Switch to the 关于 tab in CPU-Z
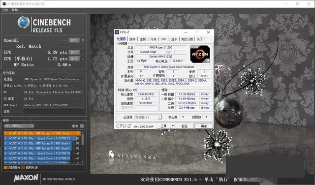The image size is (315, 185). [199, 39]
